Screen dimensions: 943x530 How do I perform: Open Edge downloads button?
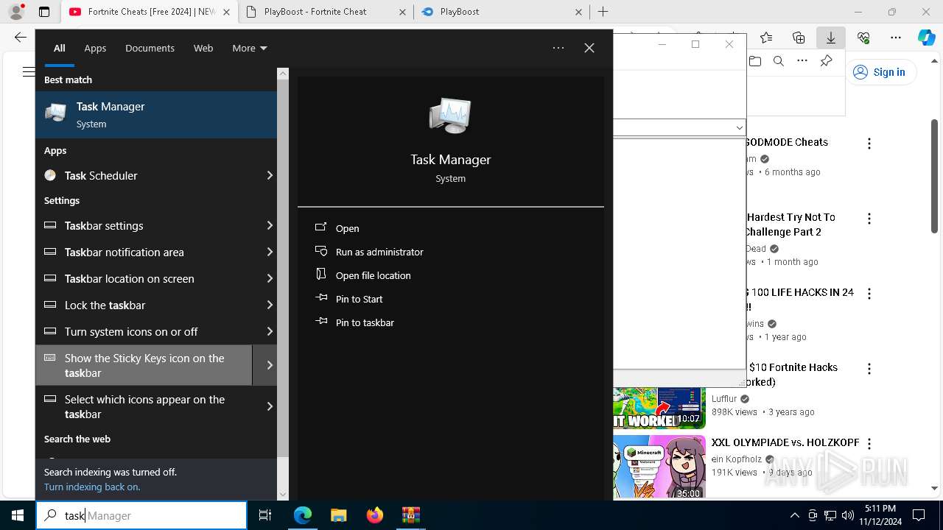coord(831,38)
